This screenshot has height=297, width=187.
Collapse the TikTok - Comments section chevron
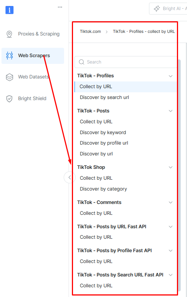[x=171, y=202]
